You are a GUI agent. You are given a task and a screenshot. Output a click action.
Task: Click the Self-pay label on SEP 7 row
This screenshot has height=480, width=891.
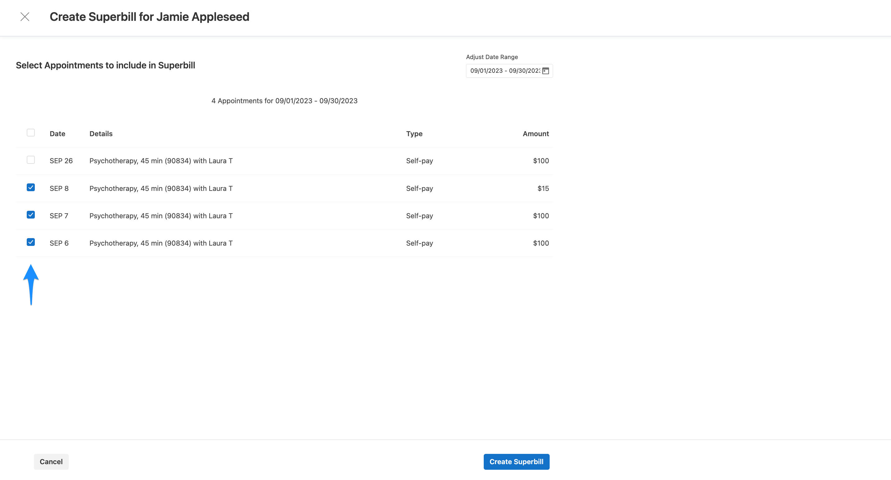[419, 215]
